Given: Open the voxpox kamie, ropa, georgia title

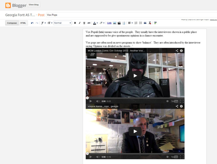Looking at the screenshot, I should click(x=103, y=107).
